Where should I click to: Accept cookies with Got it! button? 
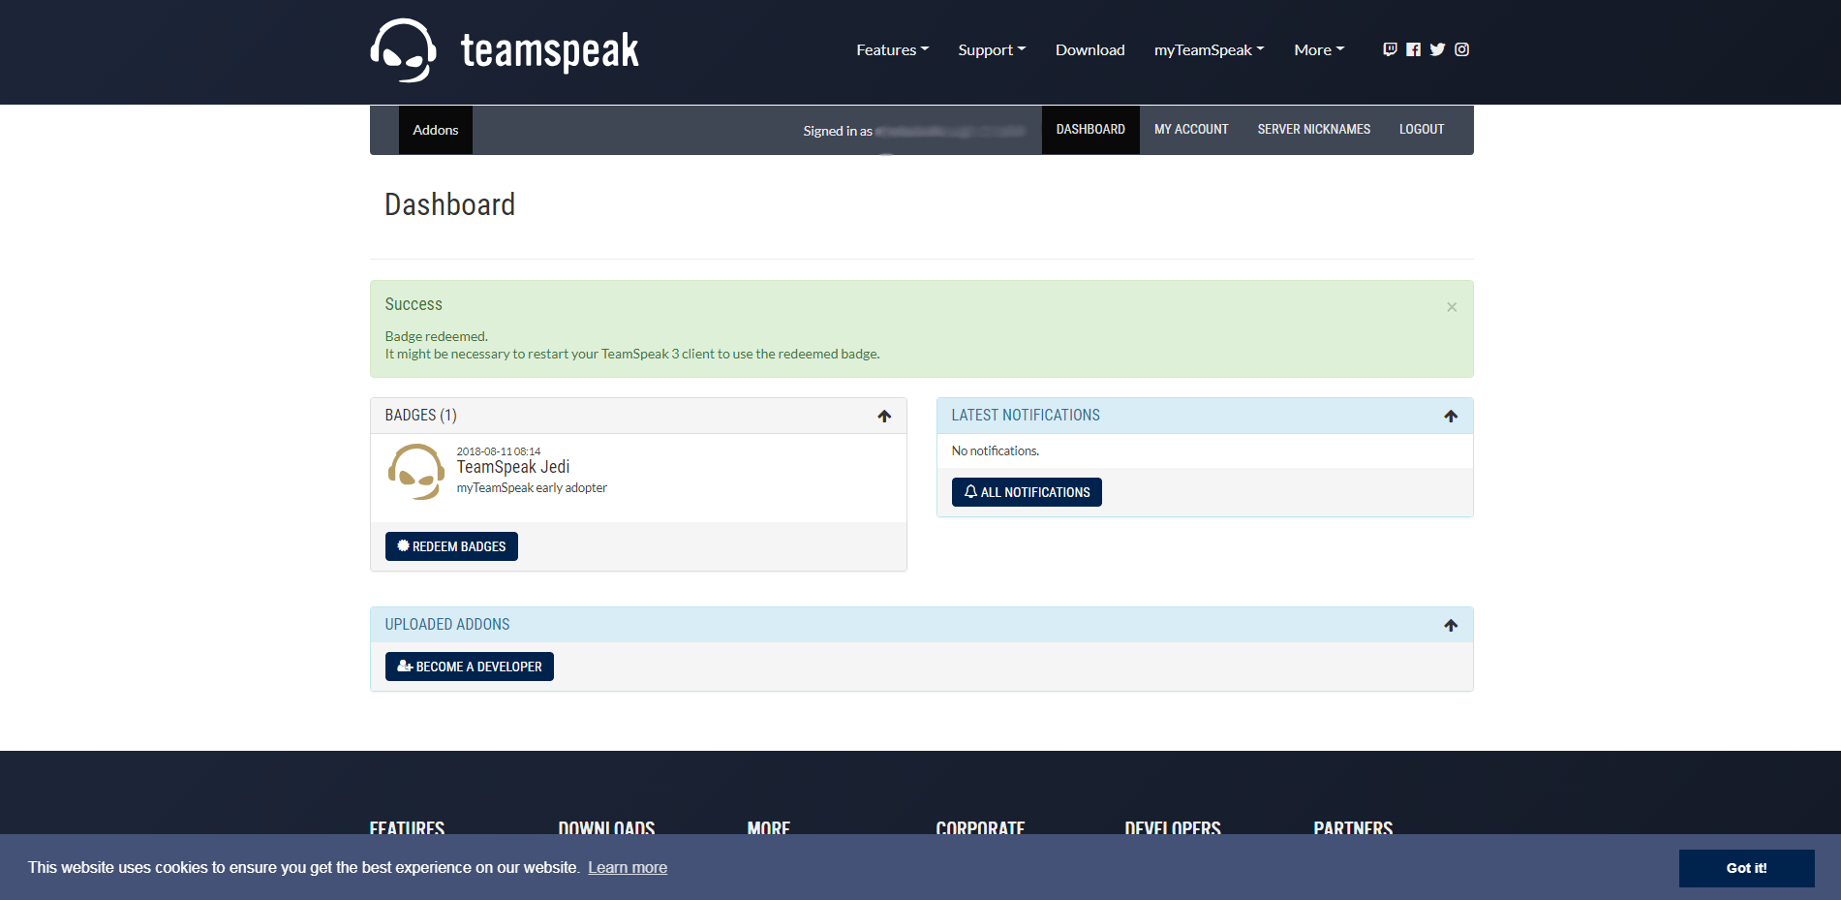click(1745, 868)
